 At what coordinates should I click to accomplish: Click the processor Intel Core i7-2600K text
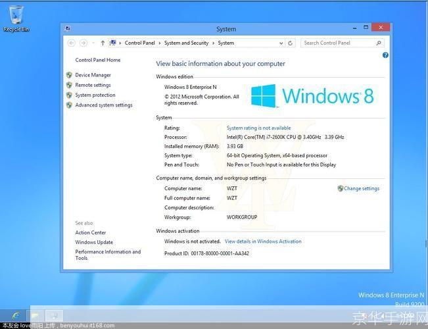tap(285, 137)
